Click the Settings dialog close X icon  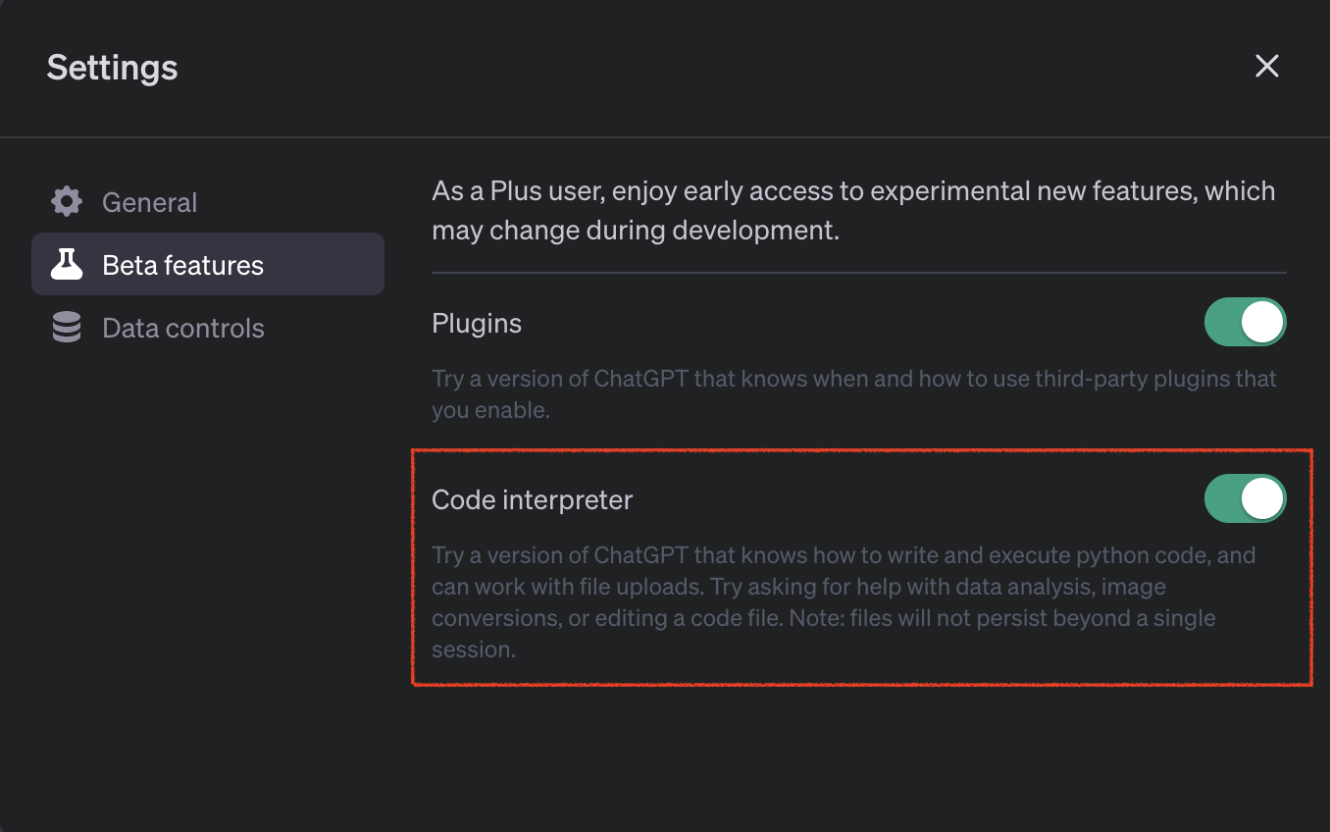[x=1267, y=66]
